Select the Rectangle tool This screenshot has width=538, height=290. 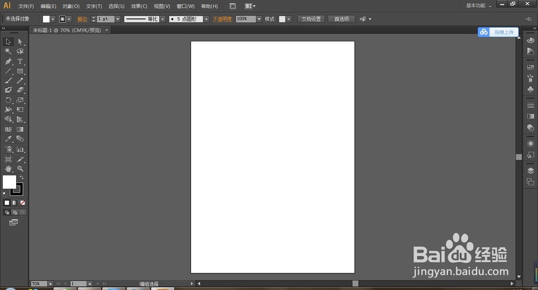[x=20, y=72]
